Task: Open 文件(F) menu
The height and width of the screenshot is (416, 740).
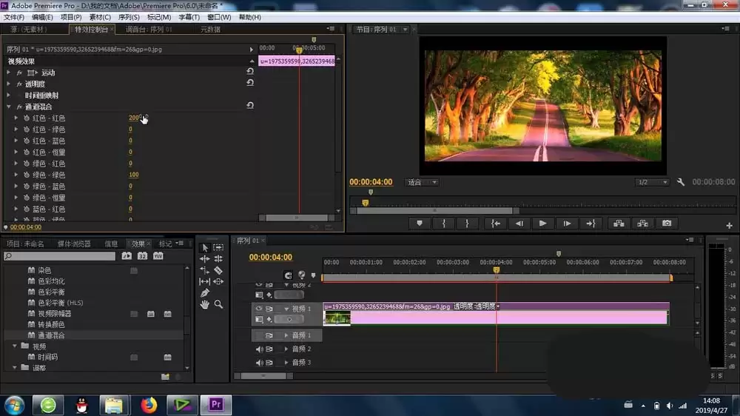Action: click(x=13, y=17)
